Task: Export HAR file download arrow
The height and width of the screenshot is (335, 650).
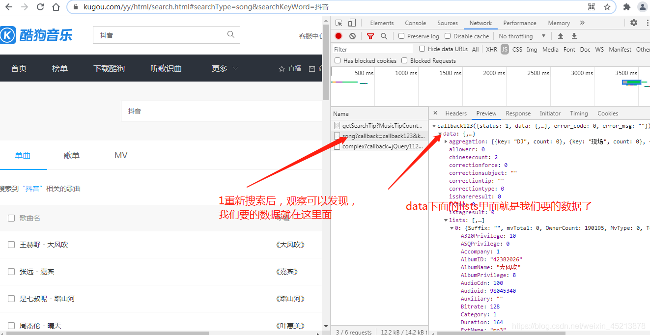Action: click(574, 36)
